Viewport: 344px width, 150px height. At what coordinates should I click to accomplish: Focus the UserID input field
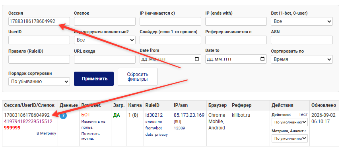[x=39, y=40]
